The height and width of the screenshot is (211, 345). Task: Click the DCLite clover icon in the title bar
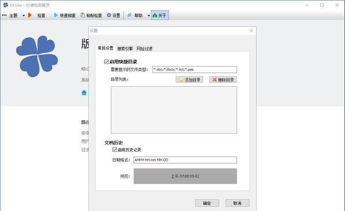[6, 5]
